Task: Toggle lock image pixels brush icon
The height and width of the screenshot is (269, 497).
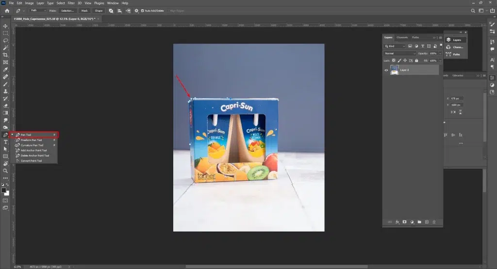Action: 399,61
